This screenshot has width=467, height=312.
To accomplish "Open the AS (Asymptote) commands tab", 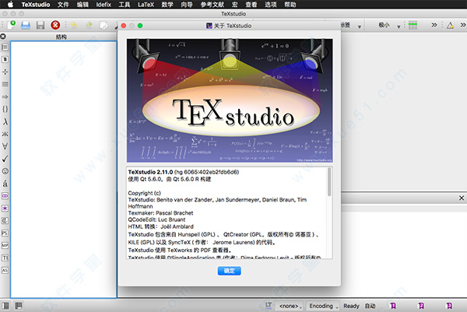I will click(x=5, y=270).
